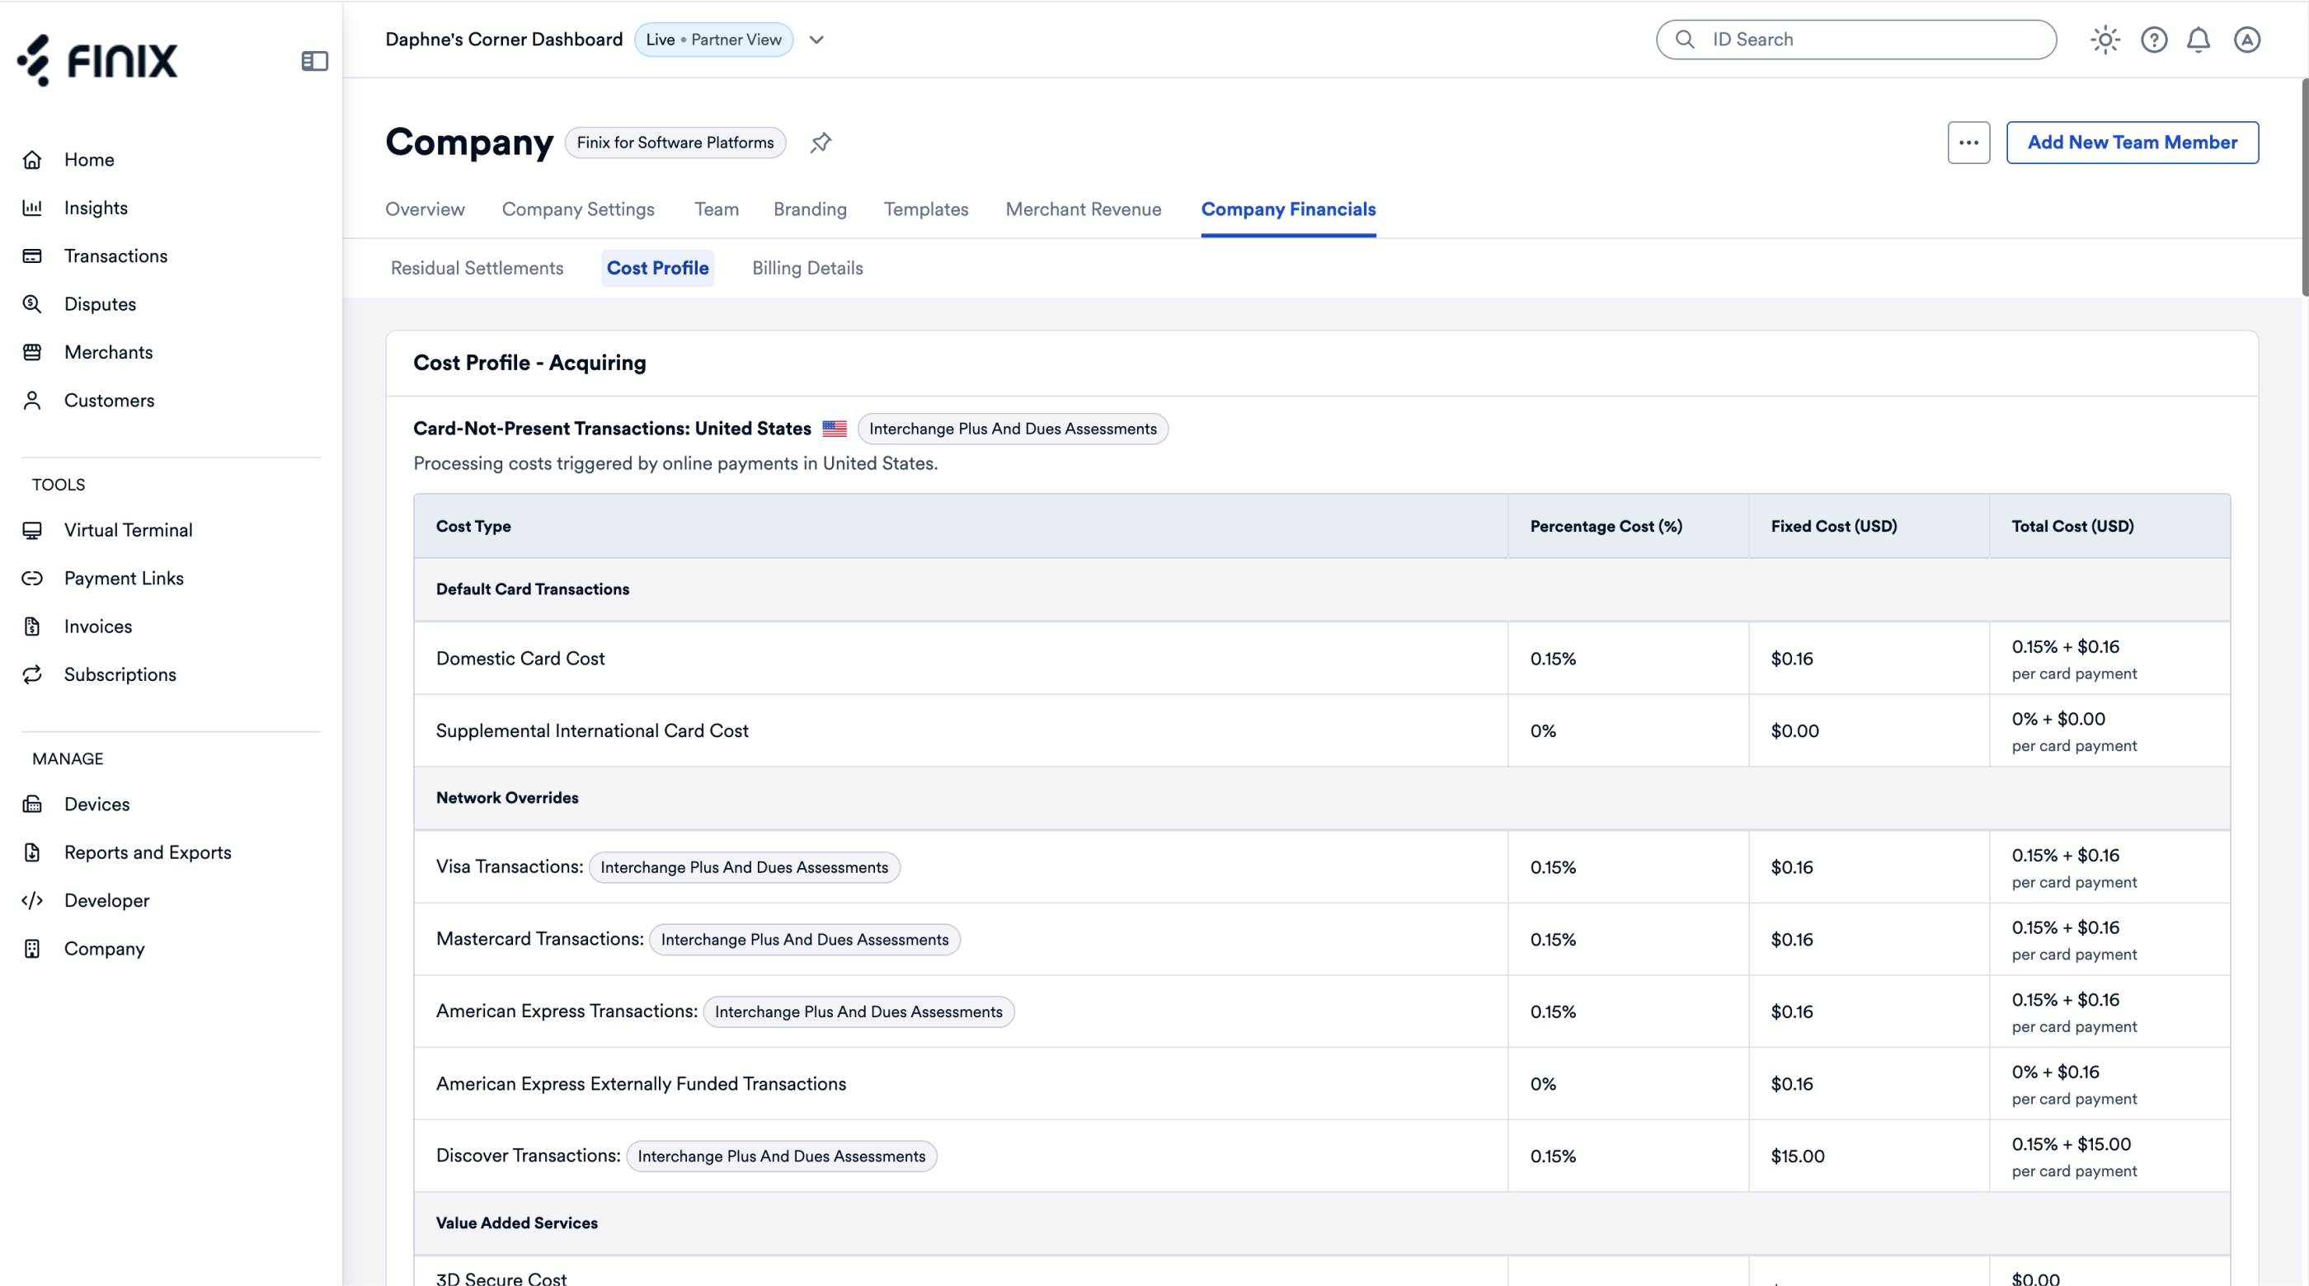This screenshot has height=1286, width=2309.
Task: Open notifications bell icon
Action: pyautogui.click(x=2198, y=40)
